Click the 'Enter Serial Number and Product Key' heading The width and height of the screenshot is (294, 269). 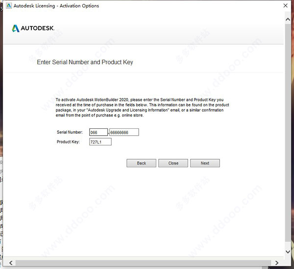click(x=85, y=62)
